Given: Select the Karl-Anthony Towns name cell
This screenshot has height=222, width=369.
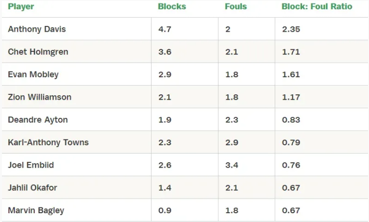Looking at the screenshot, I should coord(76,142).
